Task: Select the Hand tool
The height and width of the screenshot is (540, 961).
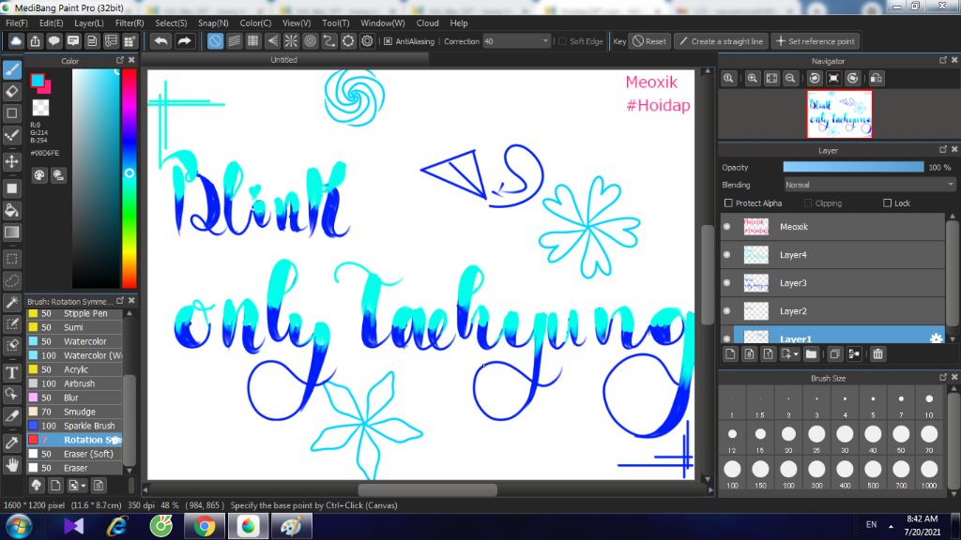Action: pyautogui.click(x=11, y=465)
